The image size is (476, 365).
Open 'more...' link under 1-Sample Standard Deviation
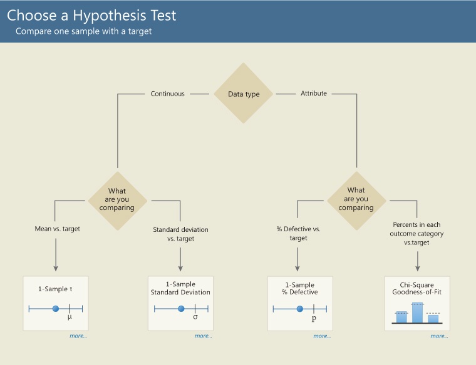coord(203,336)
